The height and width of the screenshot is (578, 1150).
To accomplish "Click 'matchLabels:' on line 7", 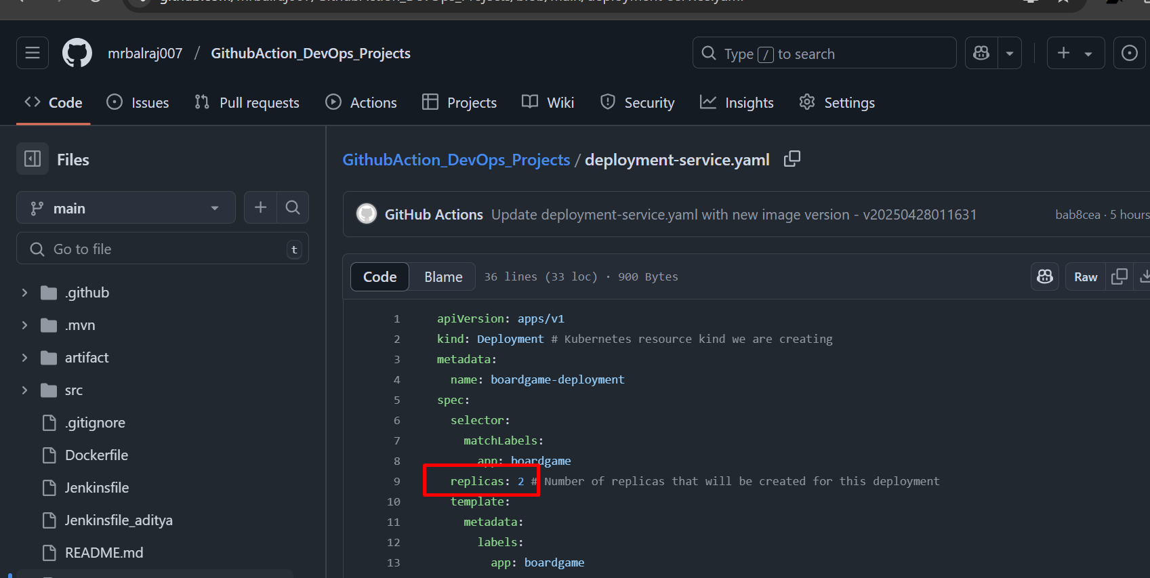I will [504, 440].
